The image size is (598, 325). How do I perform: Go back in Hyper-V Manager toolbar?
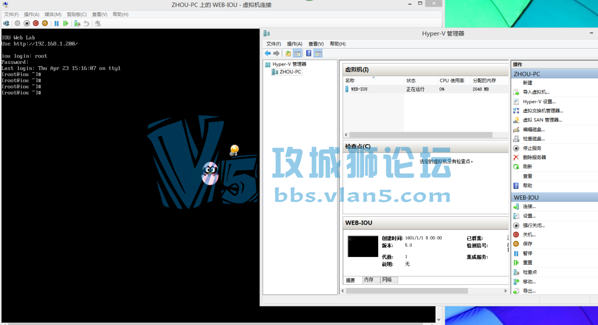pos(268,53)
